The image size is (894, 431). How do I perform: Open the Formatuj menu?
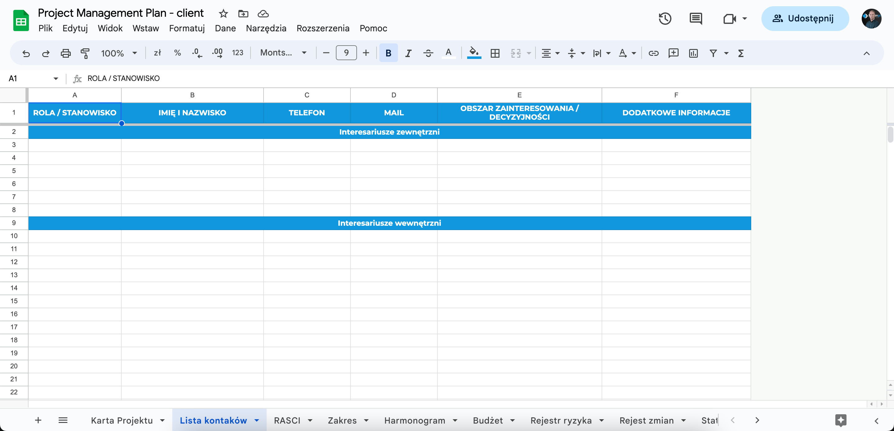tap(187, 29)
